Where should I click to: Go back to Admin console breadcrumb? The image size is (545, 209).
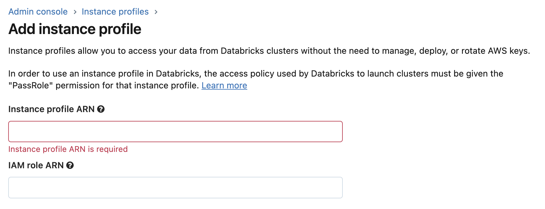coord(38,12)
